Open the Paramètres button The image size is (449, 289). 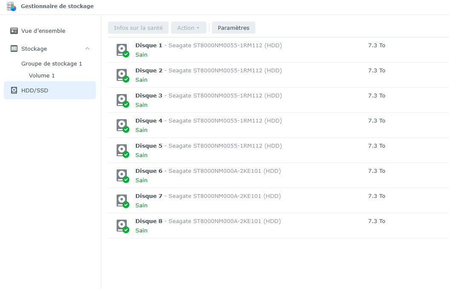coord(233,28)
